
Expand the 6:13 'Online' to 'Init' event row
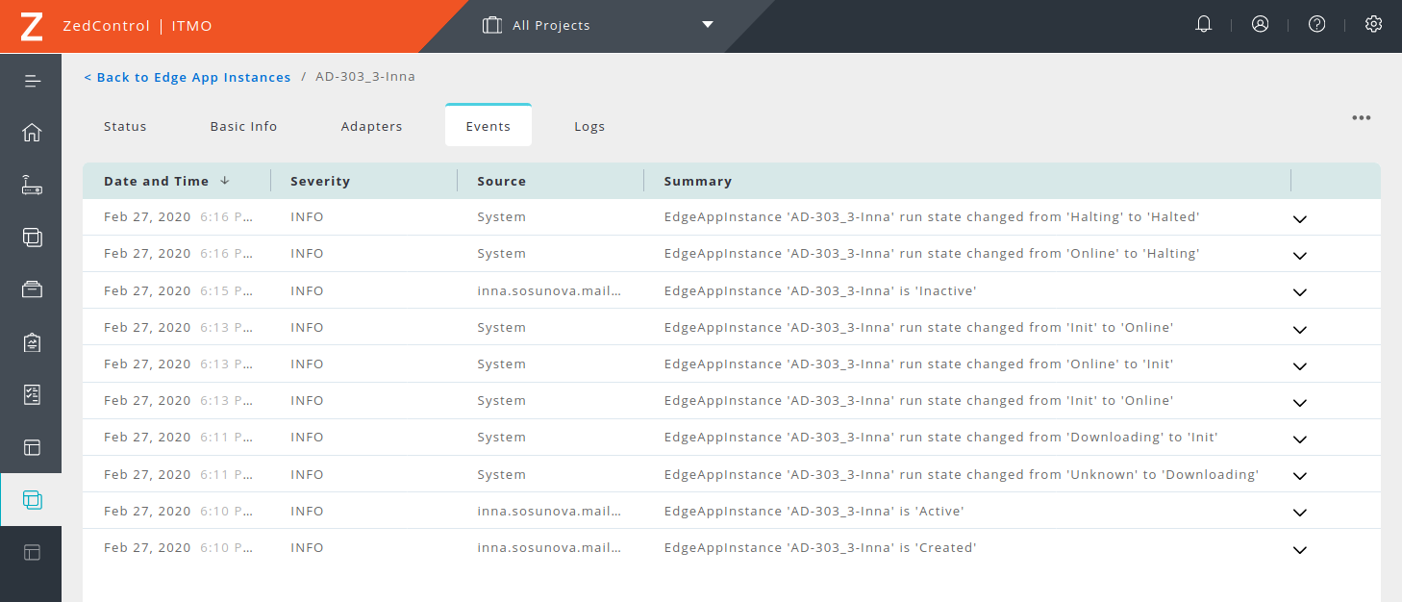click(x=1299, y=366)
